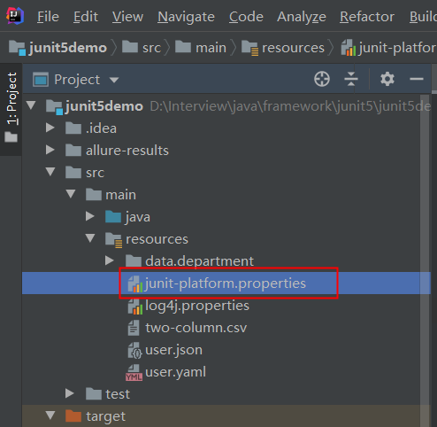Expand the test folder arrow
437x427 pixels.
click(70, 393)
